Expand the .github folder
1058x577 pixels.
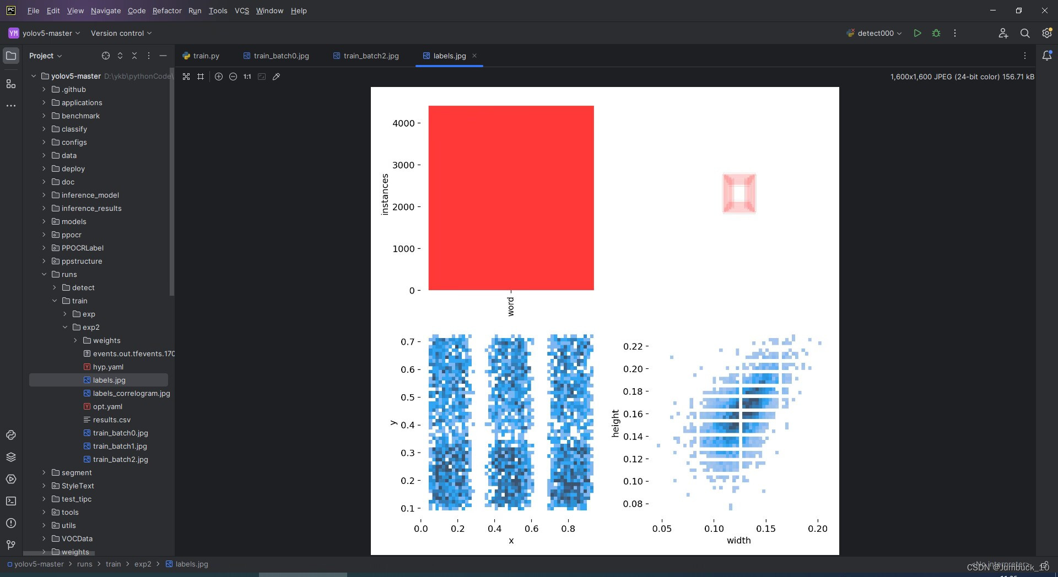point(44,89)
